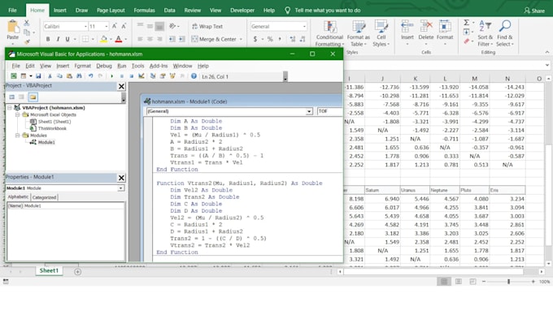
Task: Click the Paste icon in Excel ribbon
Action: point(12,27)
